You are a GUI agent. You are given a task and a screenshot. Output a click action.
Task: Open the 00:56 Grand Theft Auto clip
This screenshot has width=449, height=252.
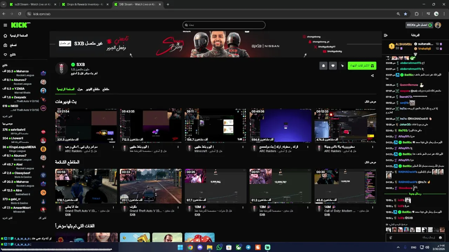86,186
